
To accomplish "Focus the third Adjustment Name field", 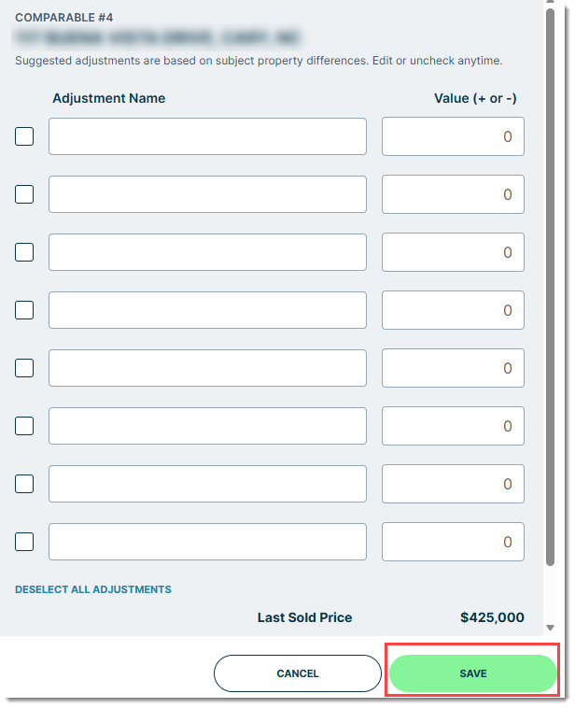I will (x=207, y=252).
